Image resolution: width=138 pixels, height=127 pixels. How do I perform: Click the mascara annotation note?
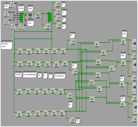[31, 8]
